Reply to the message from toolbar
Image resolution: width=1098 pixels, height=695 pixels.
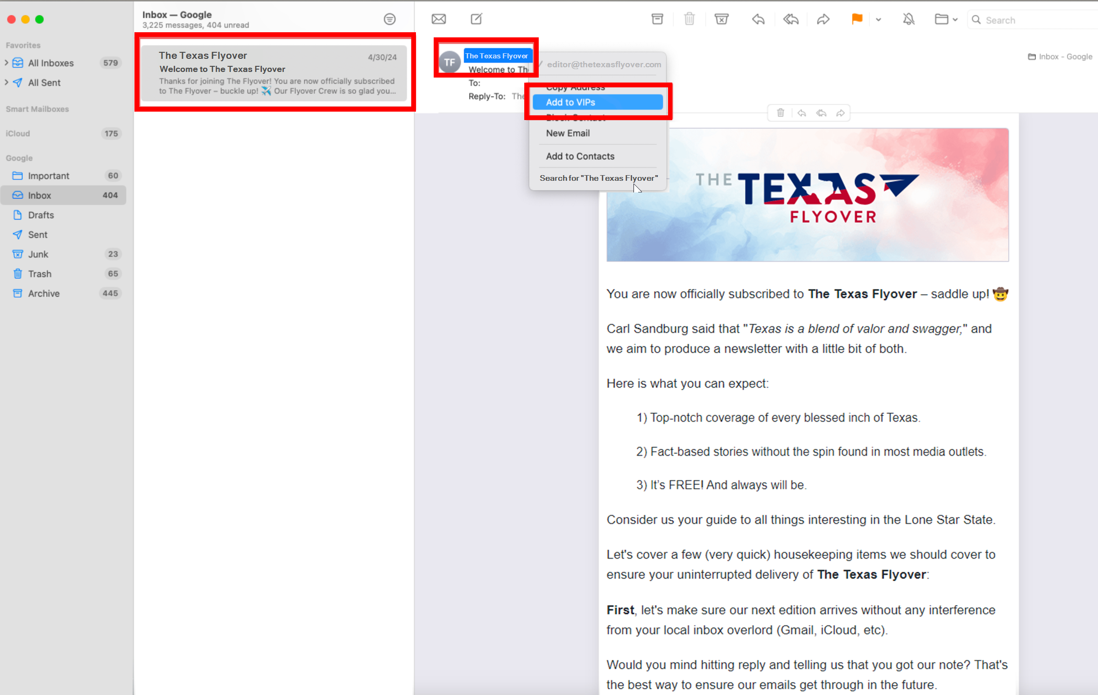coord(758,19)
